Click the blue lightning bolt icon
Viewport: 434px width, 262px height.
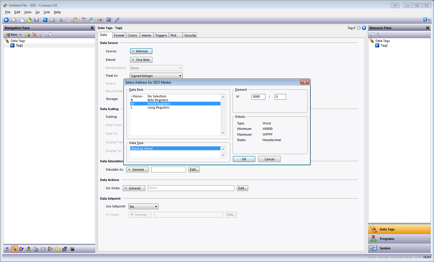click(x=117, y=20)
